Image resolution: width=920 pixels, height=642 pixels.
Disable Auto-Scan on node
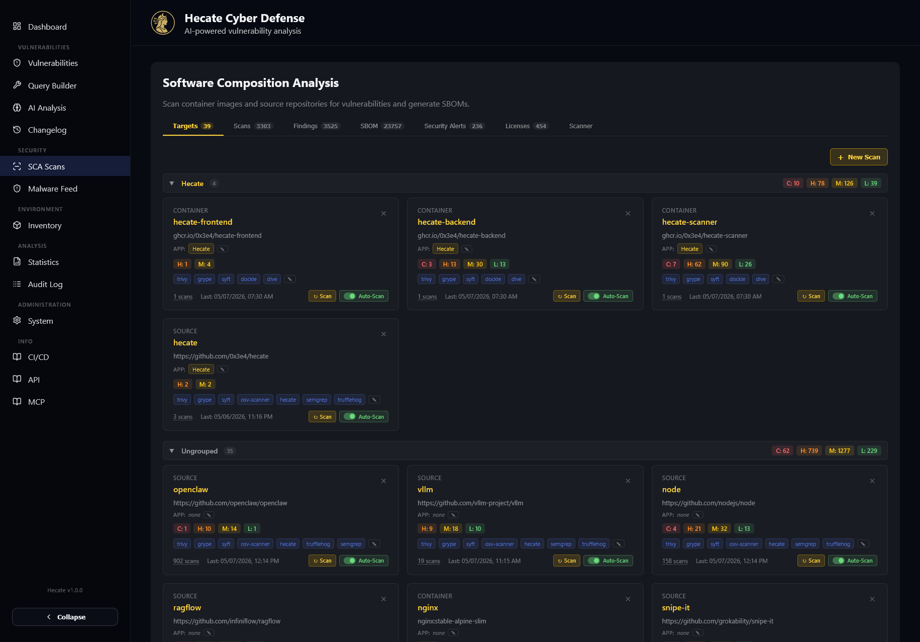click(x=853, y=561)
